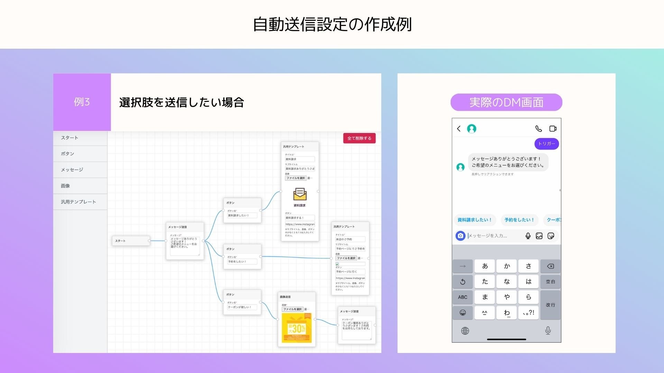Tap the back chevron in DM header
This screenshot has width=664, height=373.
click(459, 128)
